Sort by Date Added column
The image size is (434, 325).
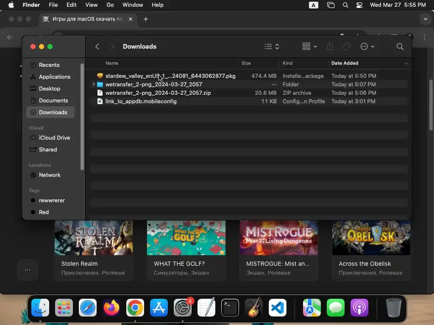click(x=345, y=63)
